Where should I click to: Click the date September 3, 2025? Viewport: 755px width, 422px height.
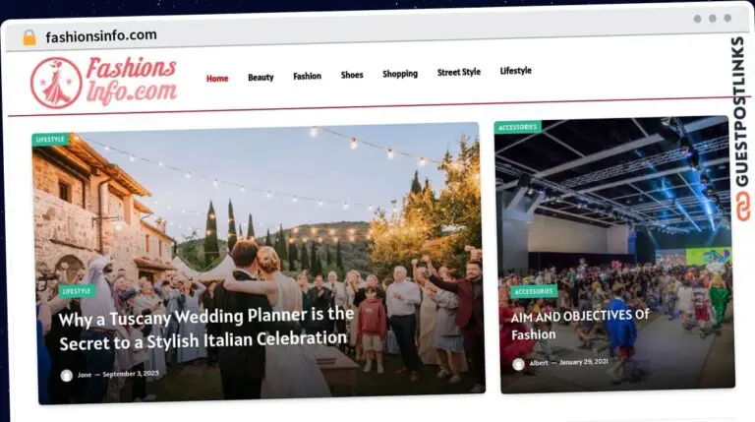click(131, 374)
